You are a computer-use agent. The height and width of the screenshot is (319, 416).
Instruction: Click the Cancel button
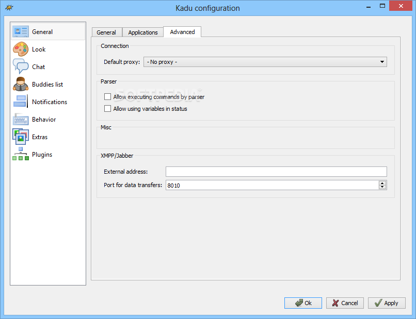click(x=345, y=303)
